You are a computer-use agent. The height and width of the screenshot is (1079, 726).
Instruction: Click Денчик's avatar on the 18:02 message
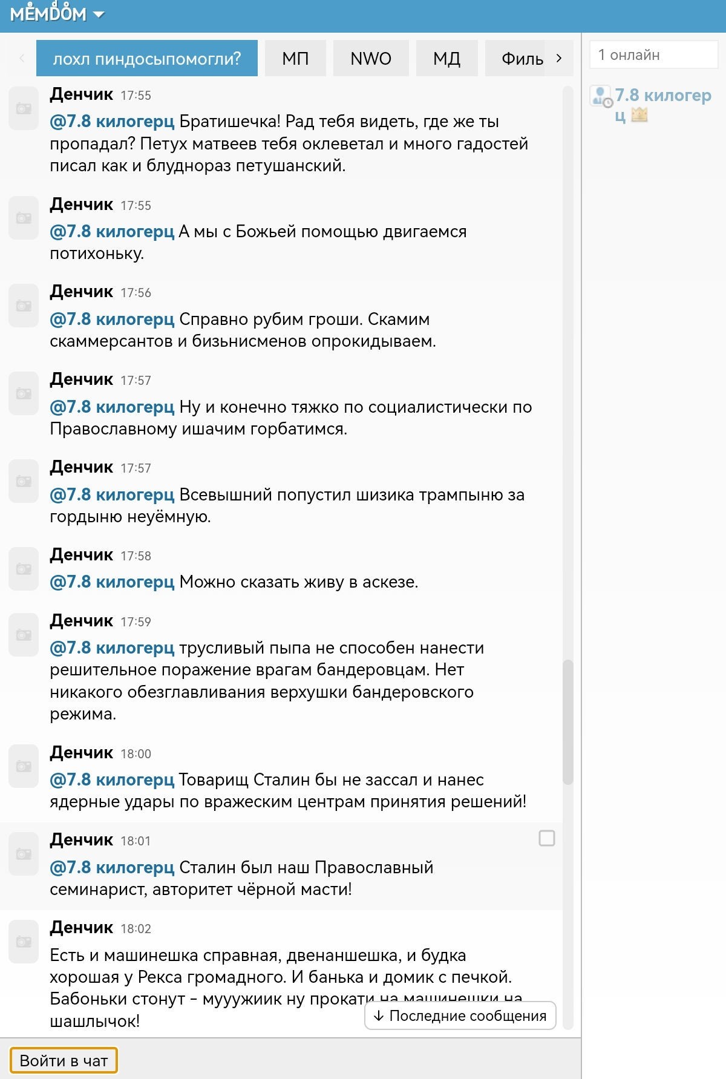tap(24, 942)
